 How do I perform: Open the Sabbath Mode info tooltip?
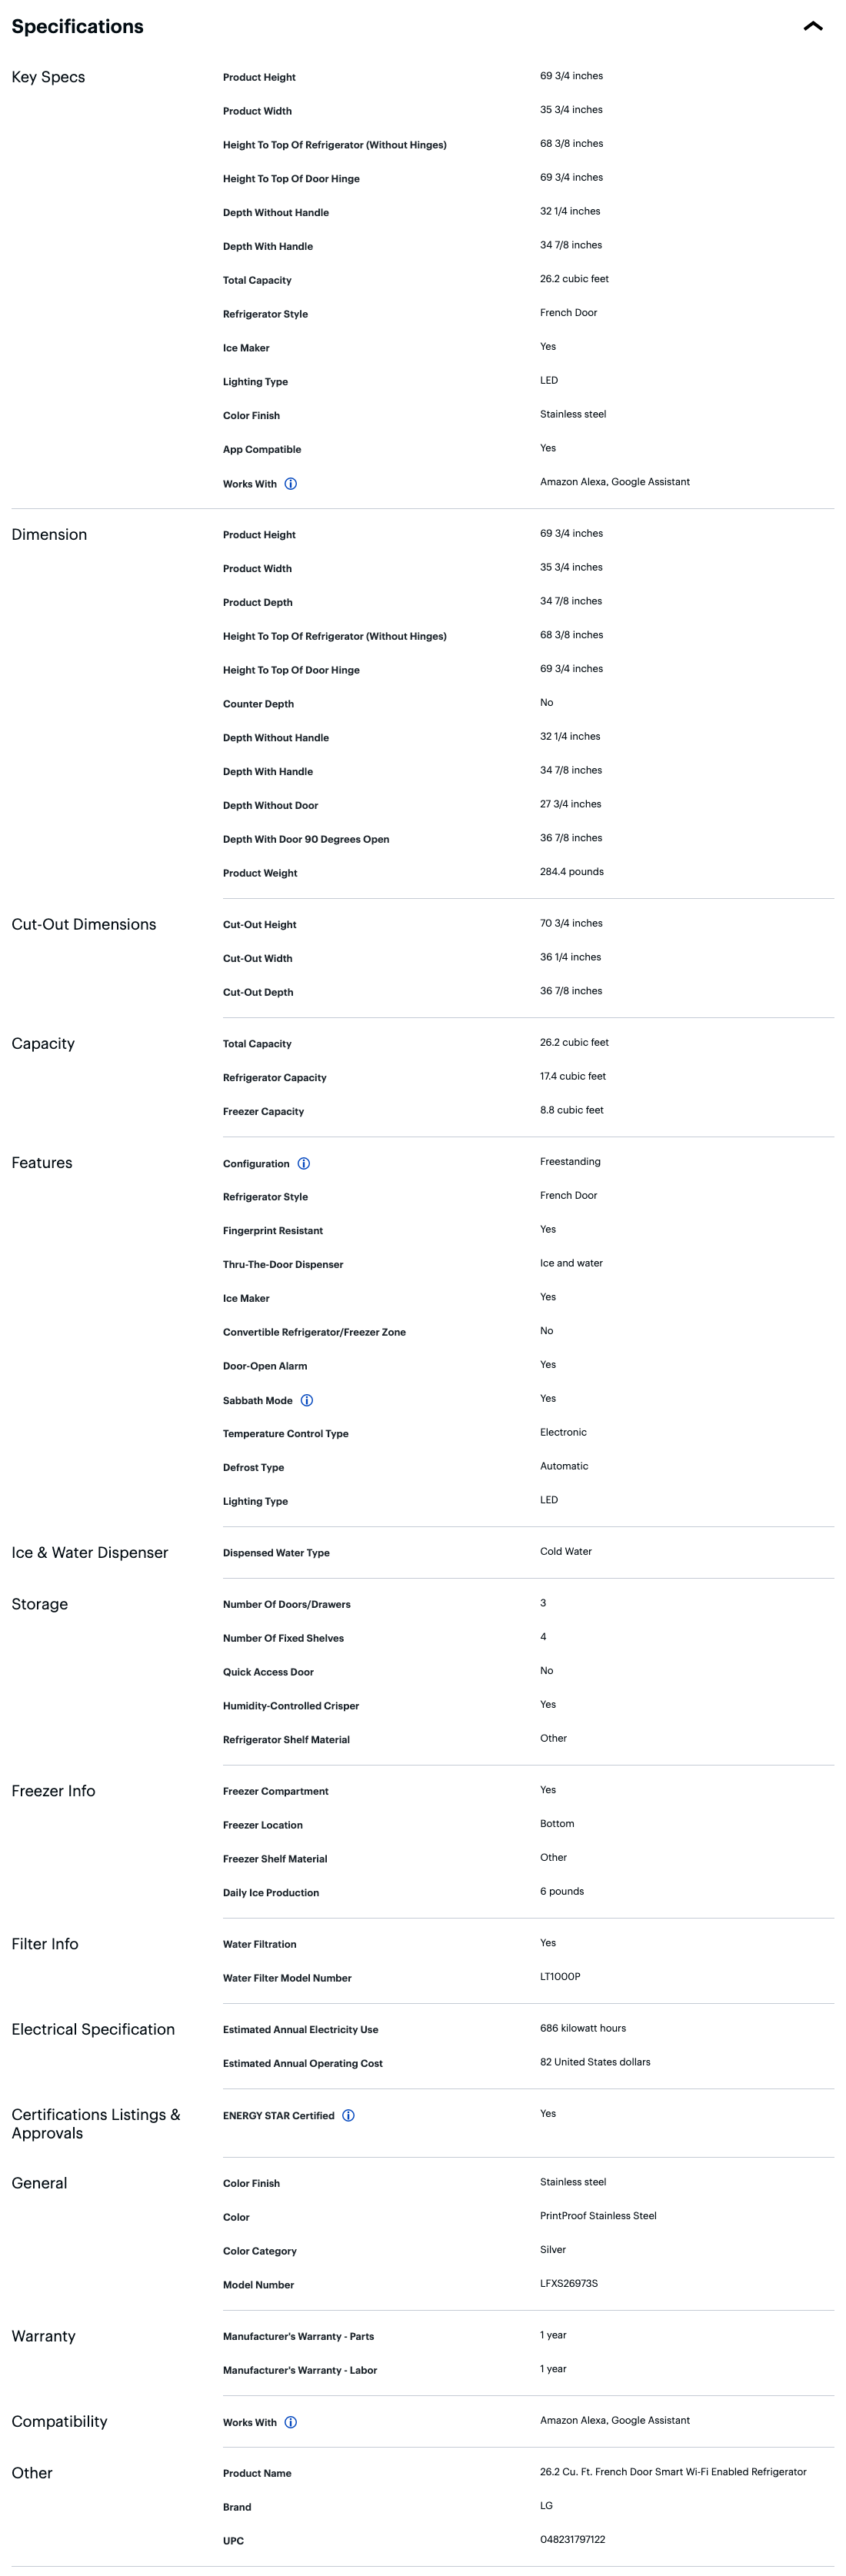307,1400
